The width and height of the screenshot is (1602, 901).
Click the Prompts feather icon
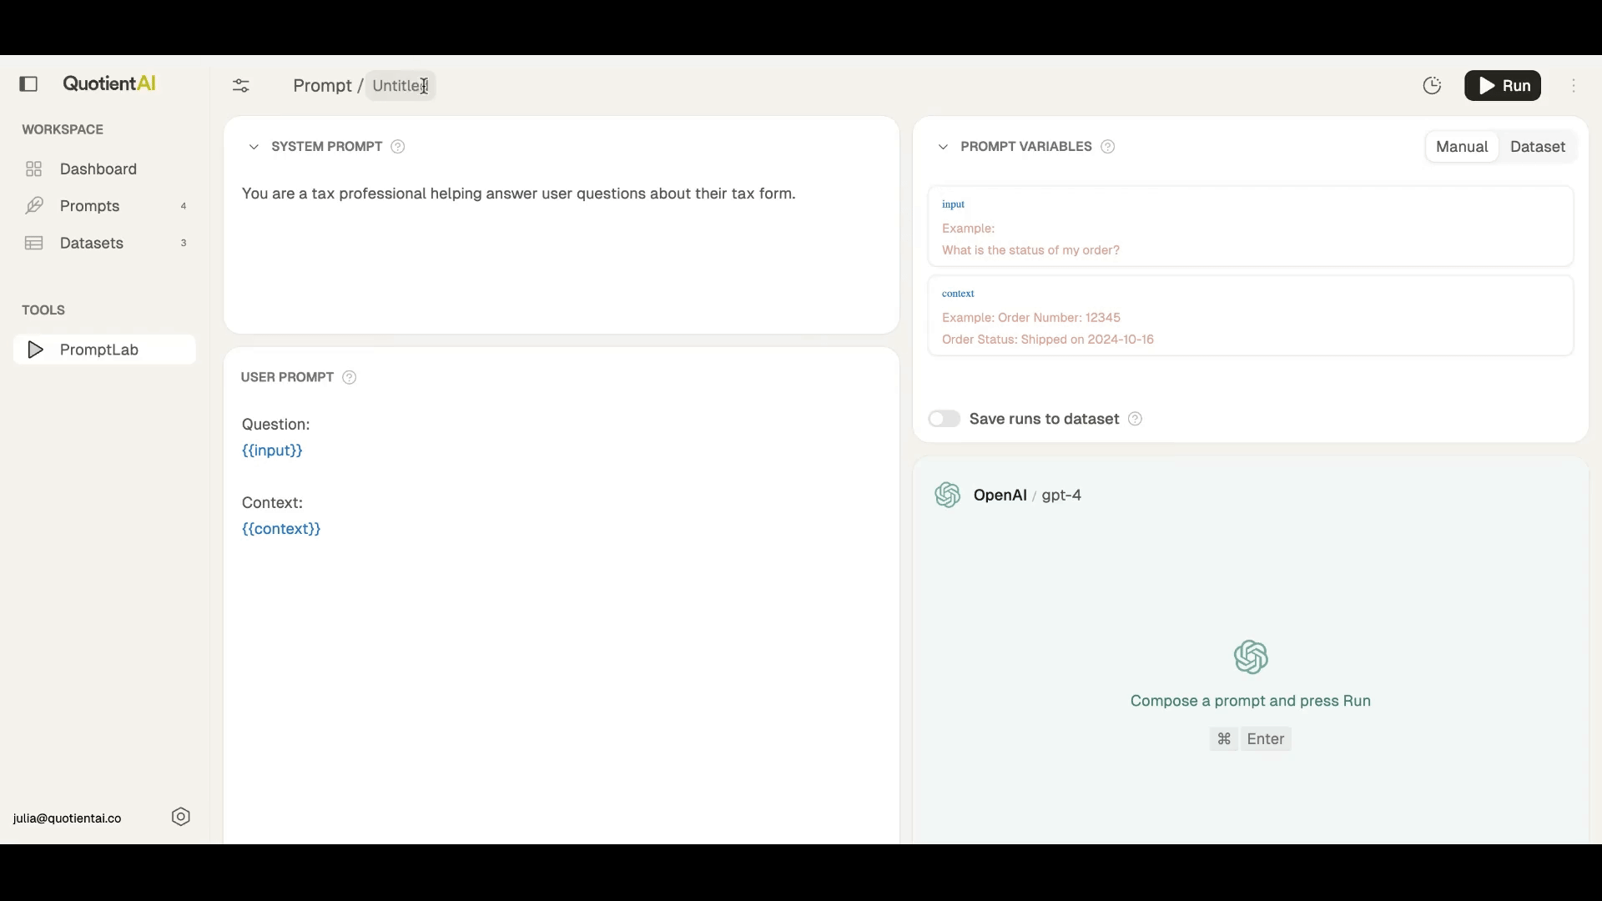click(34, 206)
